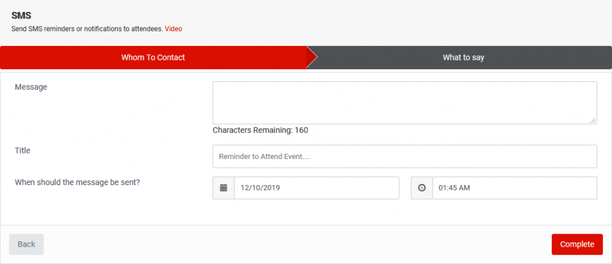Screen dimensions: 612x264
Task: Click the 'When should the message be sent?' label
Action: (77, 183)
